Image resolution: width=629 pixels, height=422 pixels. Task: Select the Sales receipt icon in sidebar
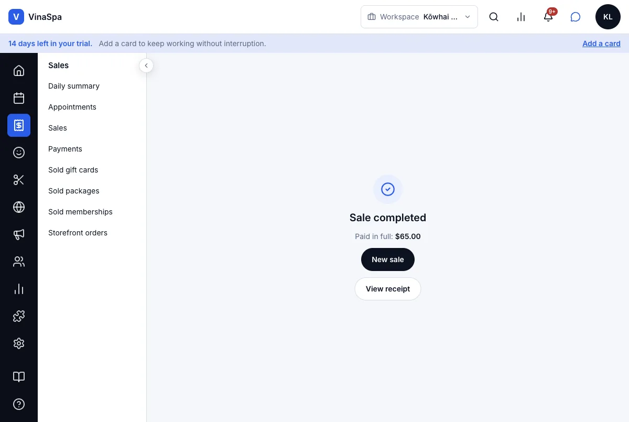tap(19, 125)
